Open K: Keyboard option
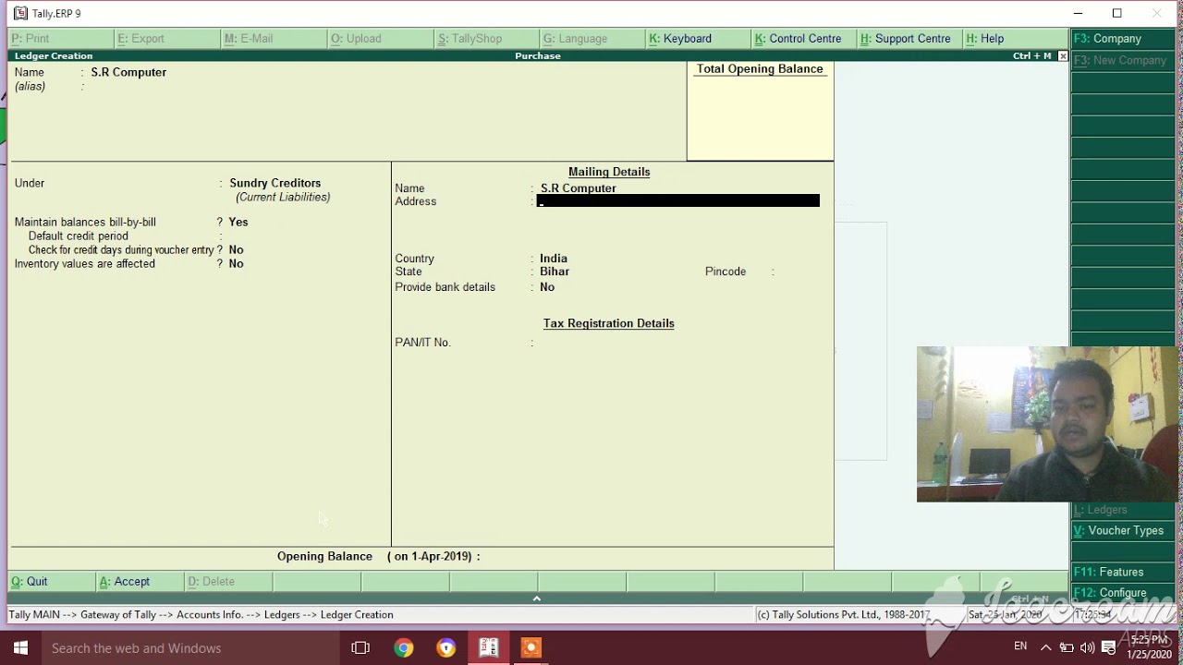1183x665 pixels. click(699, 39)
